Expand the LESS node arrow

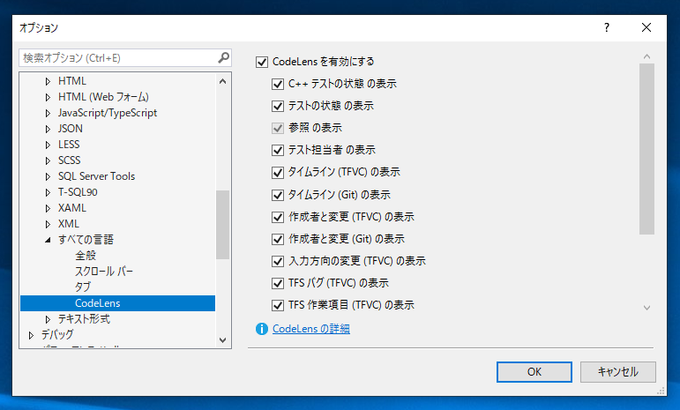48,145
